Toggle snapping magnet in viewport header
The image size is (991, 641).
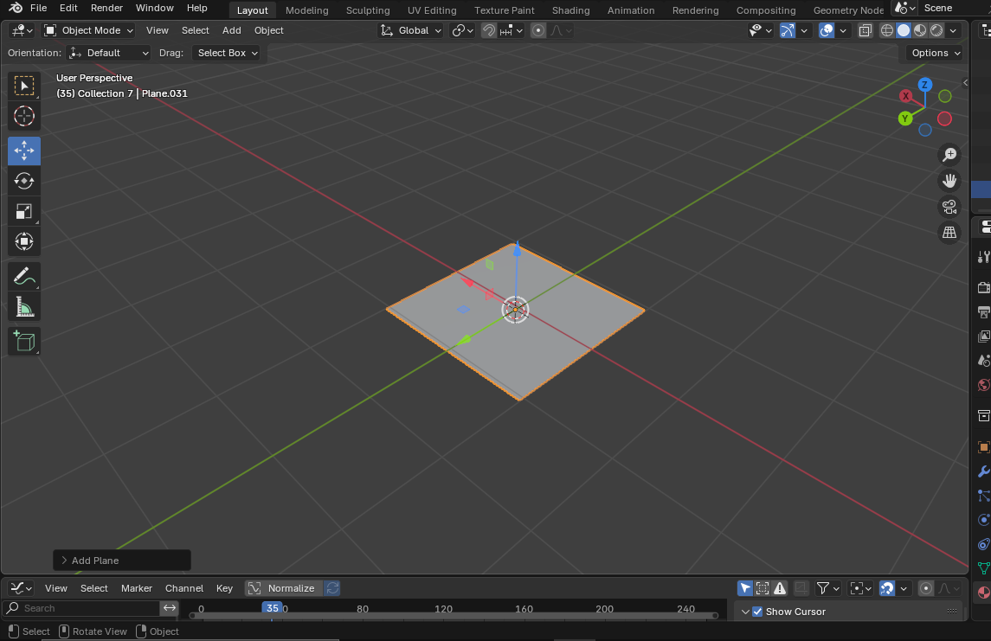[x=488, y=30]
